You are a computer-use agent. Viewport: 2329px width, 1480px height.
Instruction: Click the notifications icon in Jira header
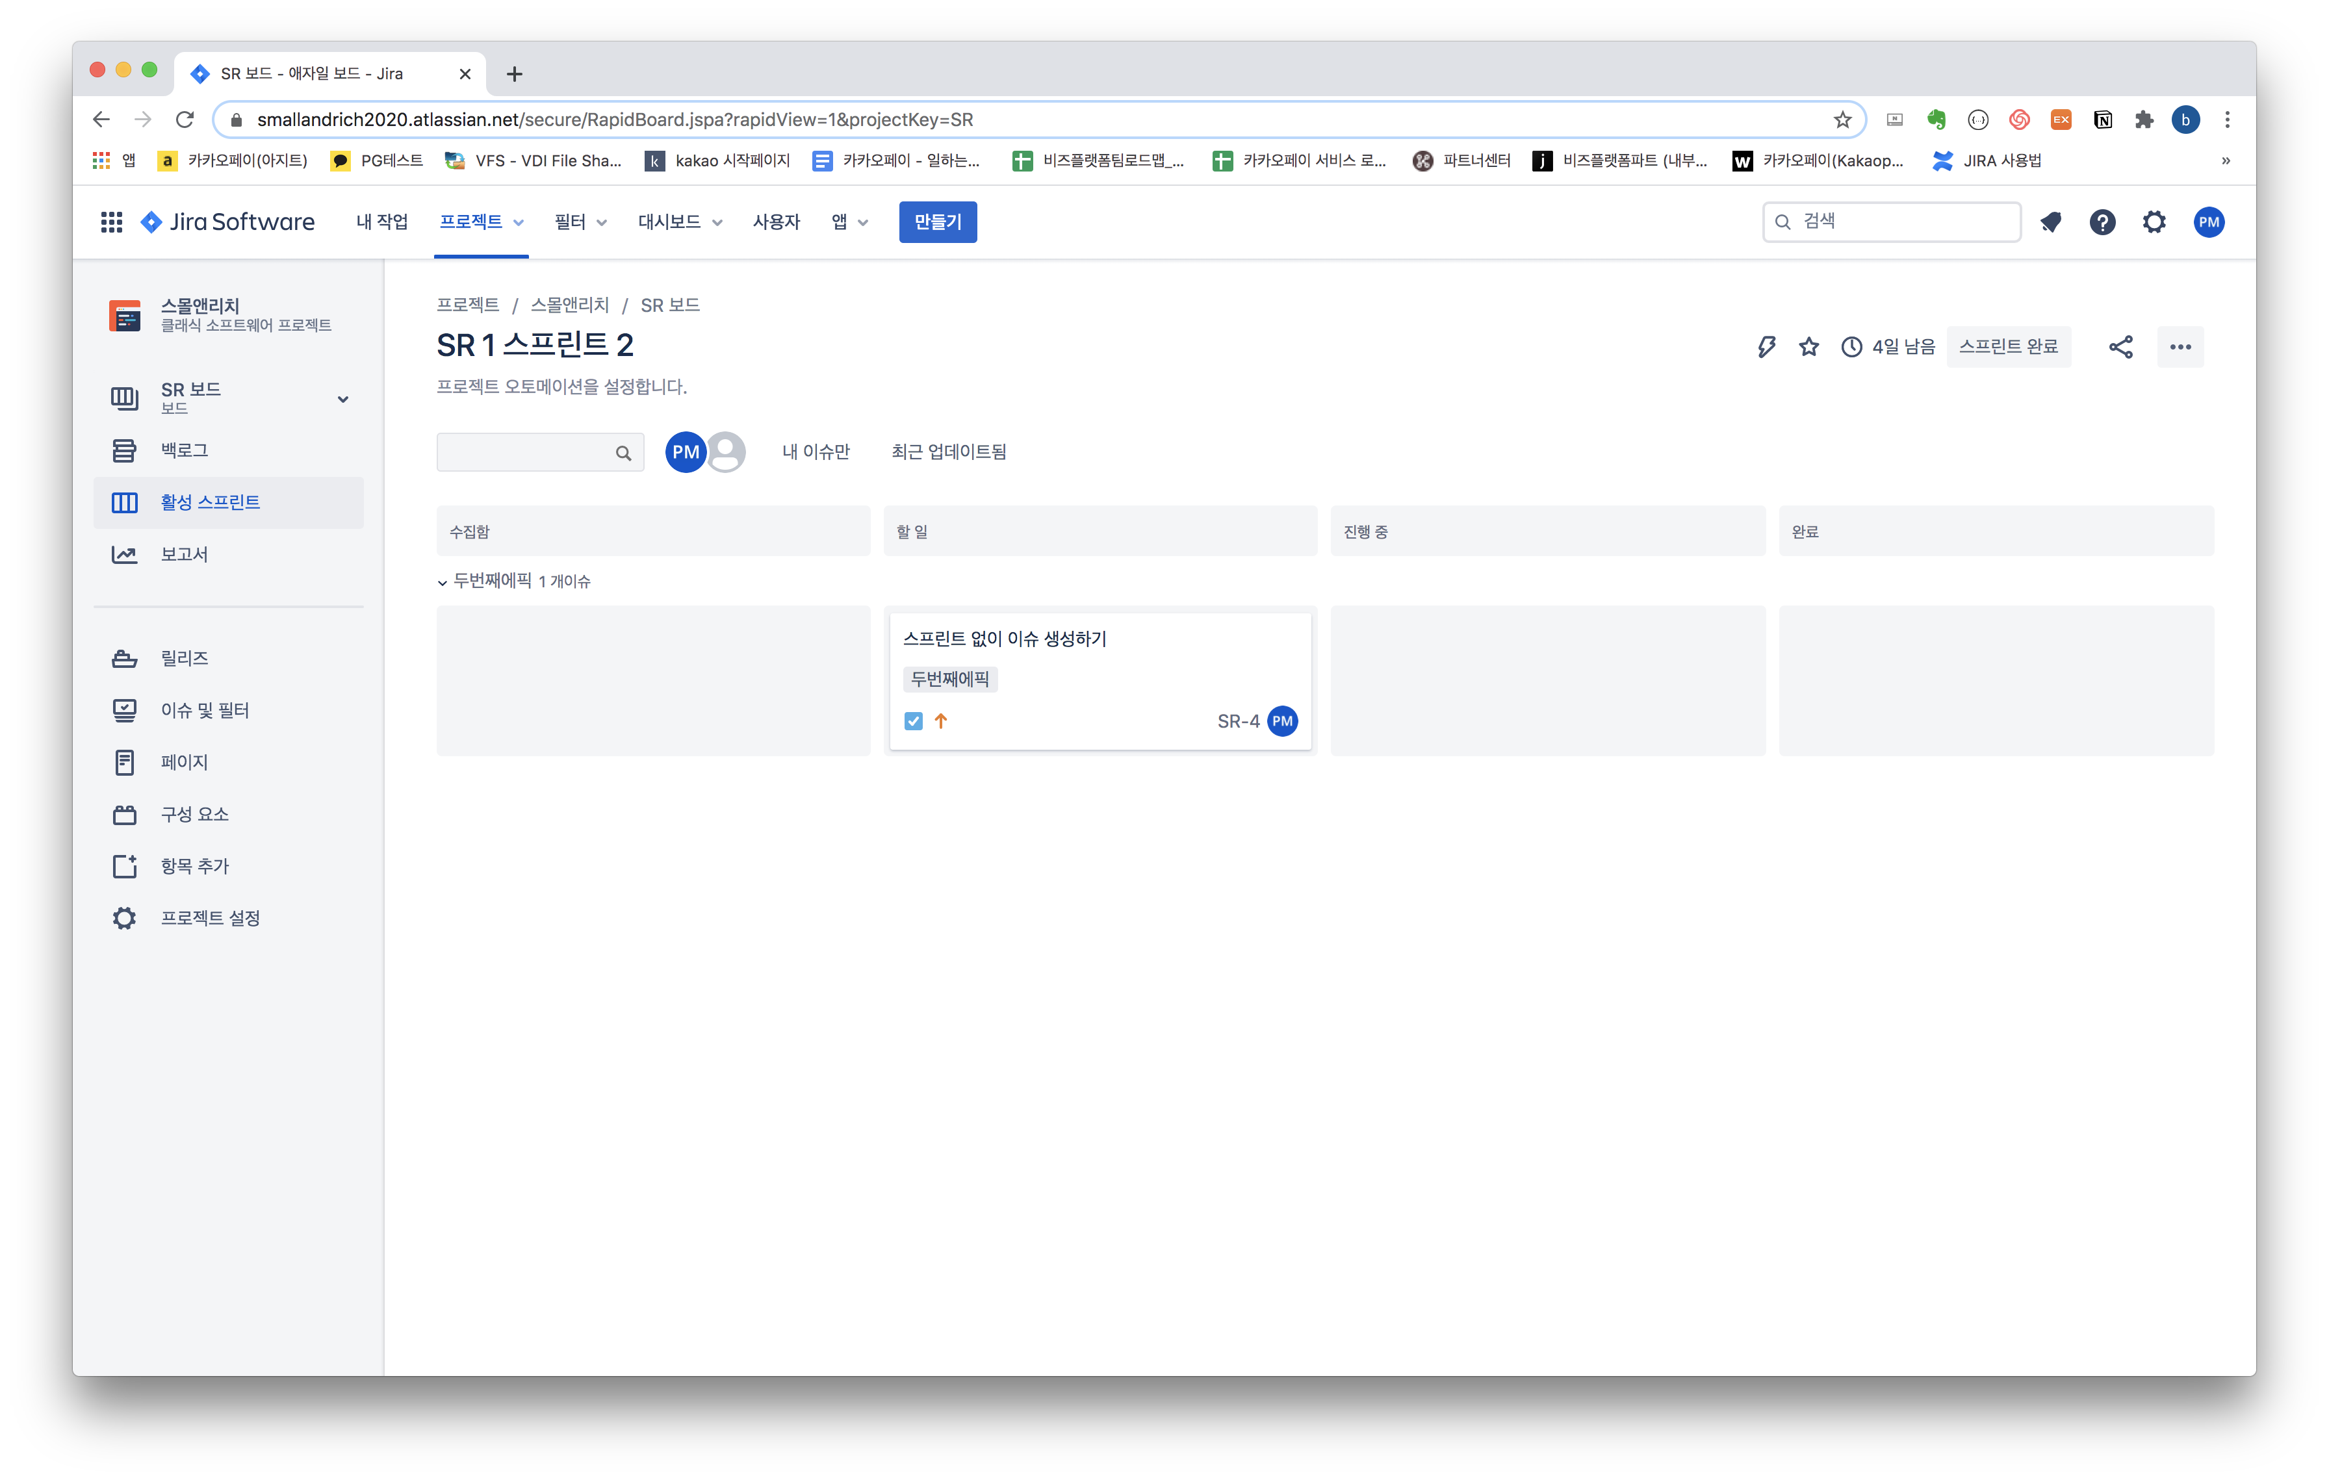pyautogui.click(x=2050, y=222)
